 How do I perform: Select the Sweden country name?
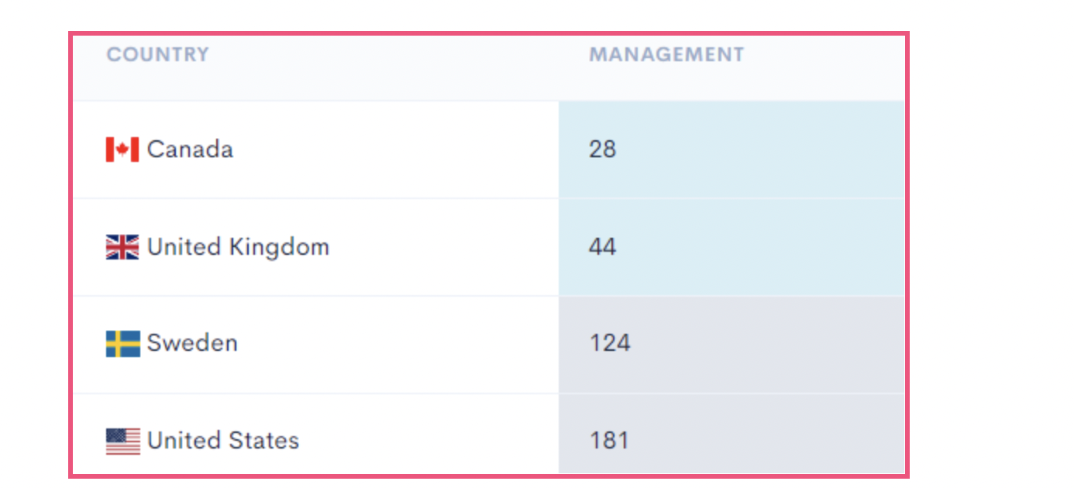tap(192, 343)
